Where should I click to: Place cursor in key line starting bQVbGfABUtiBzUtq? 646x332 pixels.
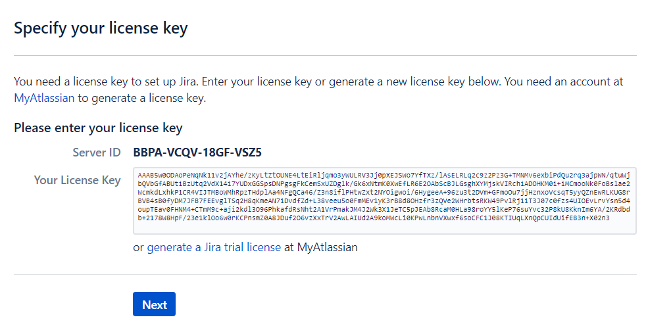coord(384,183)
